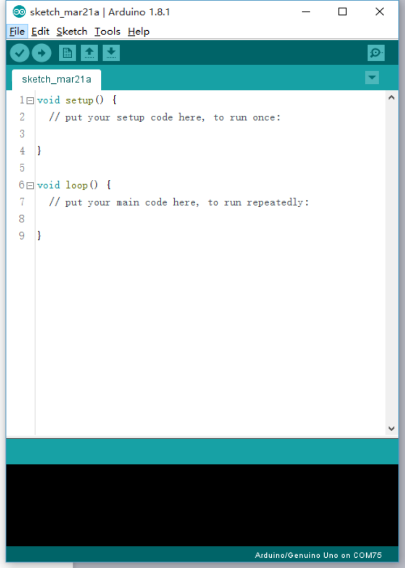Click the Verify checkmark button

point(19,53)
